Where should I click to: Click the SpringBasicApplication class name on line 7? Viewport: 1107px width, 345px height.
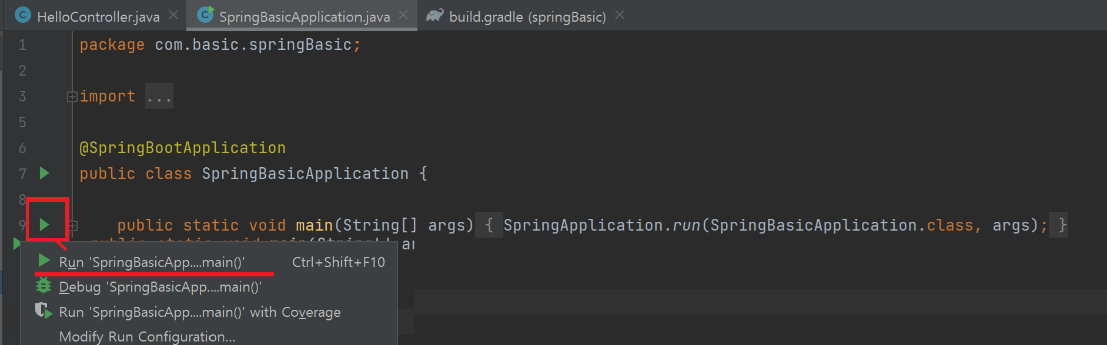coord(305,174)
